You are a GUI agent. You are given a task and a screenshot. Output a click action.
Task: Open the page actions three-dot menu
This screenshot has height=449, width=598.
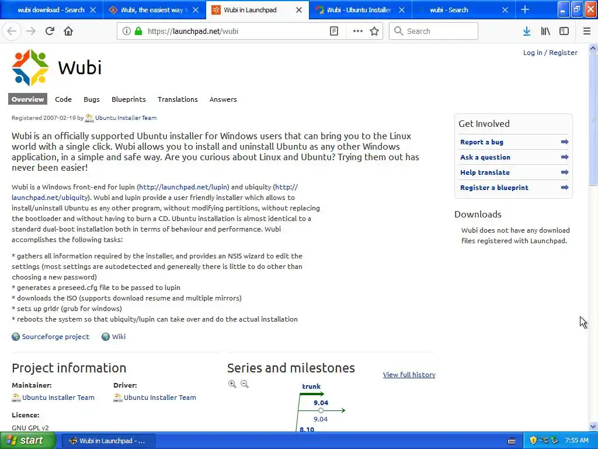point(358,32)
